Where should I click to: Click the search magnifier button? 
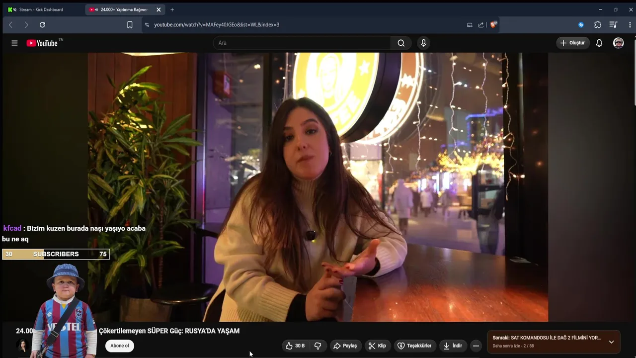pos(401,43)
